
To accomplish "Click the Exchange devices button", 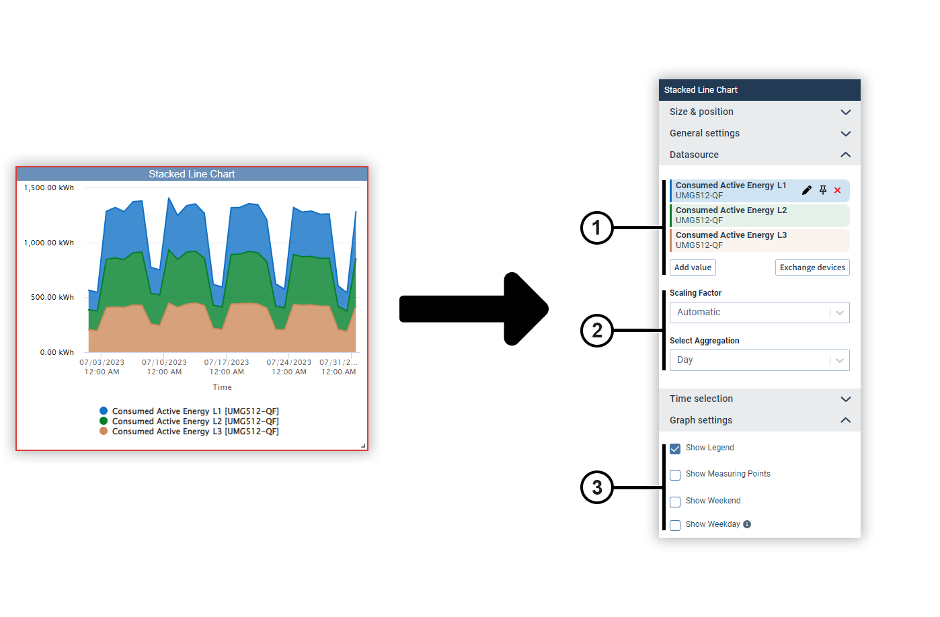I will click(812, 267).
